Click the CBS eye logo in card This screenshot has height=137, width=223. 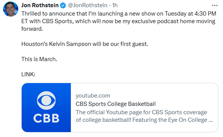[x=46, y=101]
